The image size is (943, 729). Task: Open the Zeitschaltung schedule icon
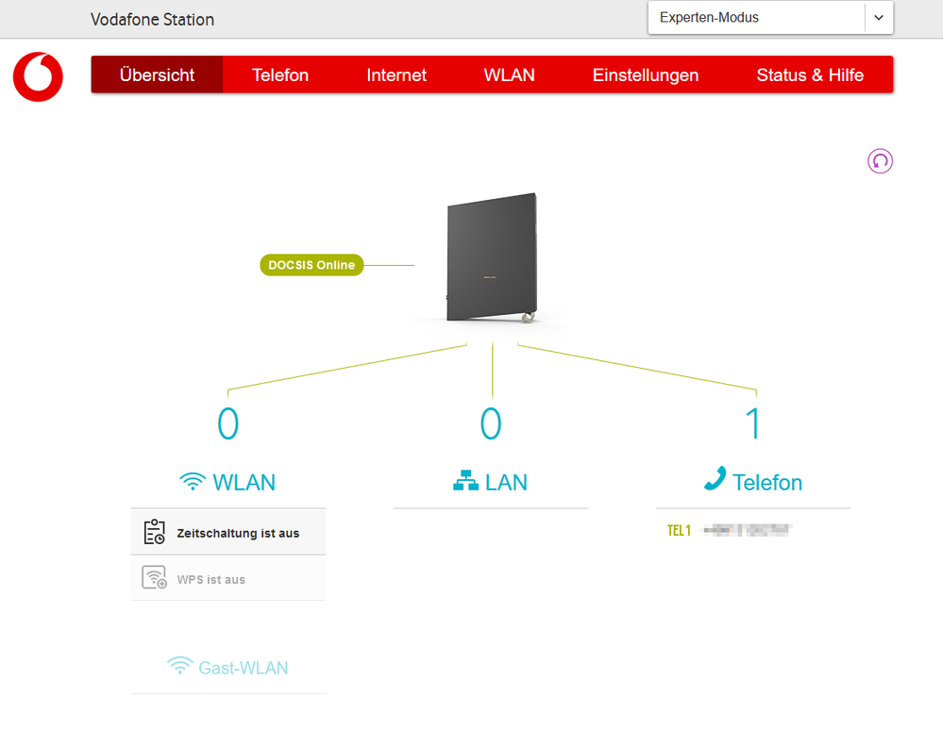click(154, 531)
